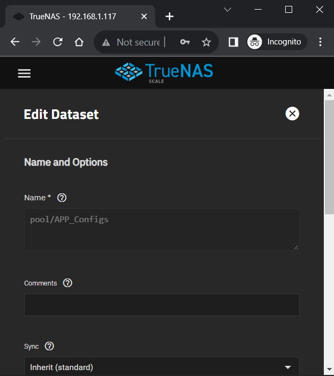View the Not secure site warning
The width and height of the screenshot is (334, 376).
coord(106,42)
